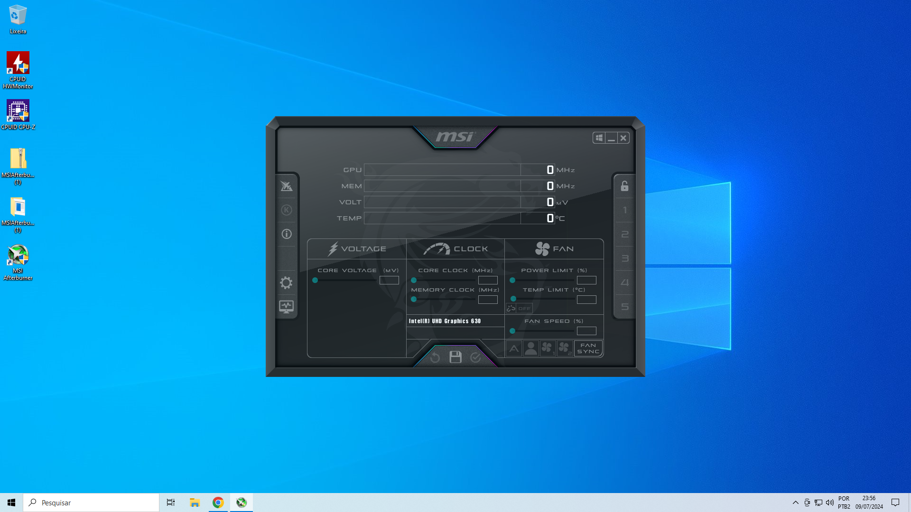
Task: Select profile slot 4
Action: (625, 283)
